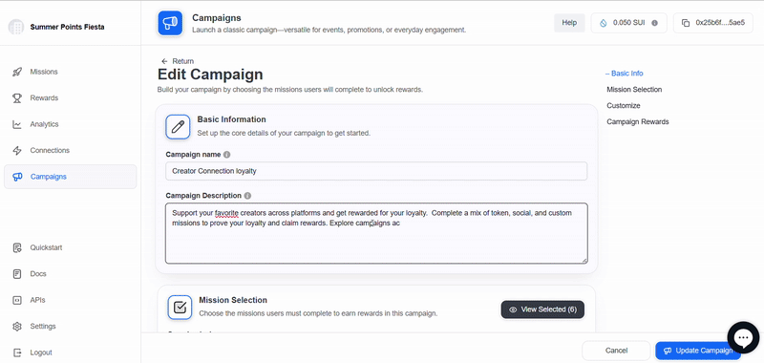Open the live chat bubble
Image resolution: width=764 pixels, height=363 pixels.
pyautogui.click(x=743, y=337)
